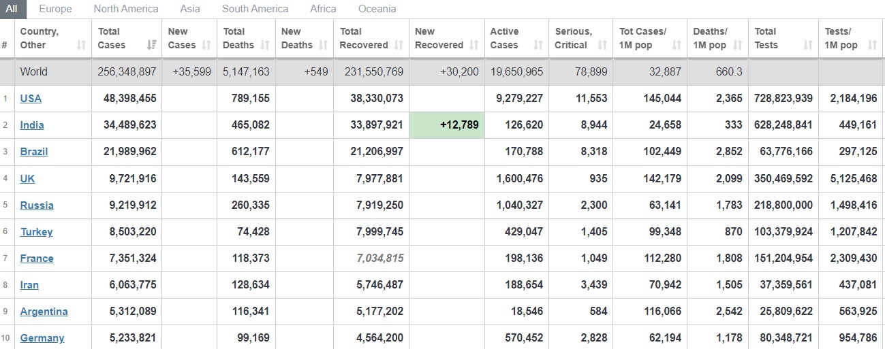The height and width of the screenshot is (349, 885).
Task: Click Total Tests sort icon
Action: coord(807,46)
